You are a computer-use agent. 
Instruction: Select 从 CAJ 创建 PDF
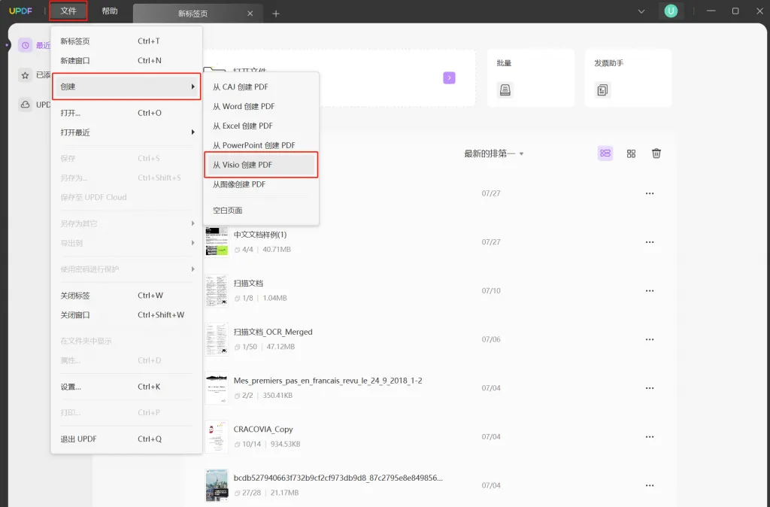pyautogui.click(x=261, y=87)
